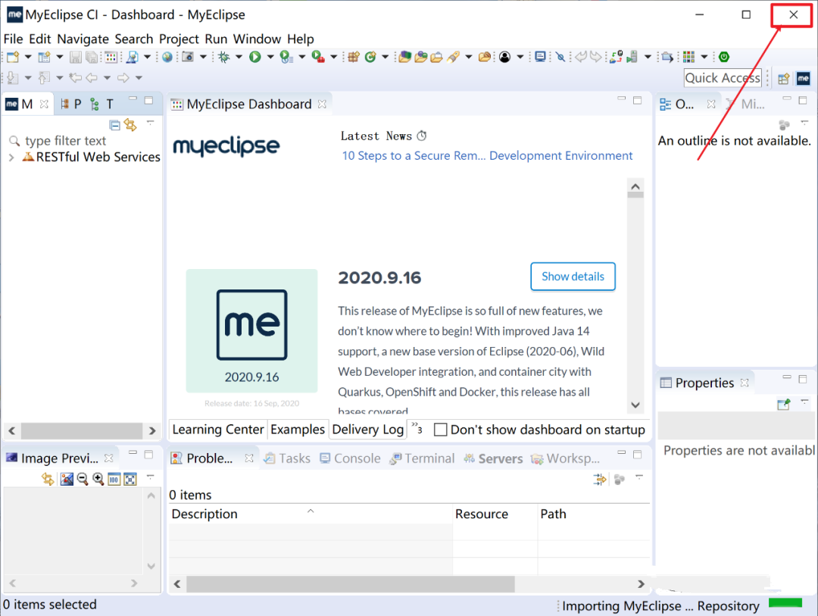The width and height of the screenshot is (818, 616).
Task: Switch to the Servers tab
Action: point(493,458)
